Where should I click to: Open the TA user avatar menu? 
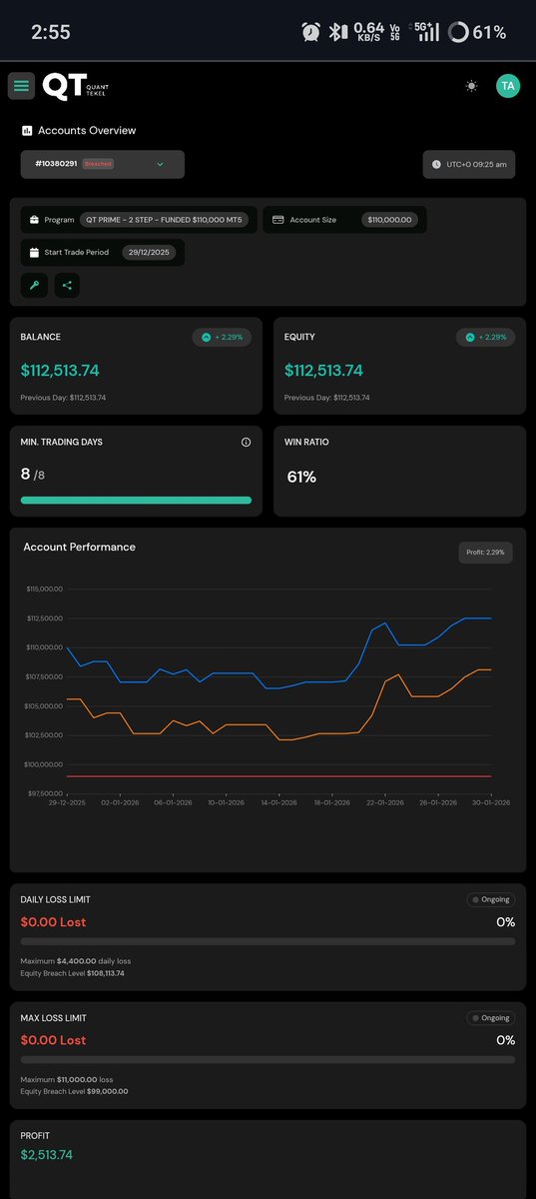(x=508, y=86)
